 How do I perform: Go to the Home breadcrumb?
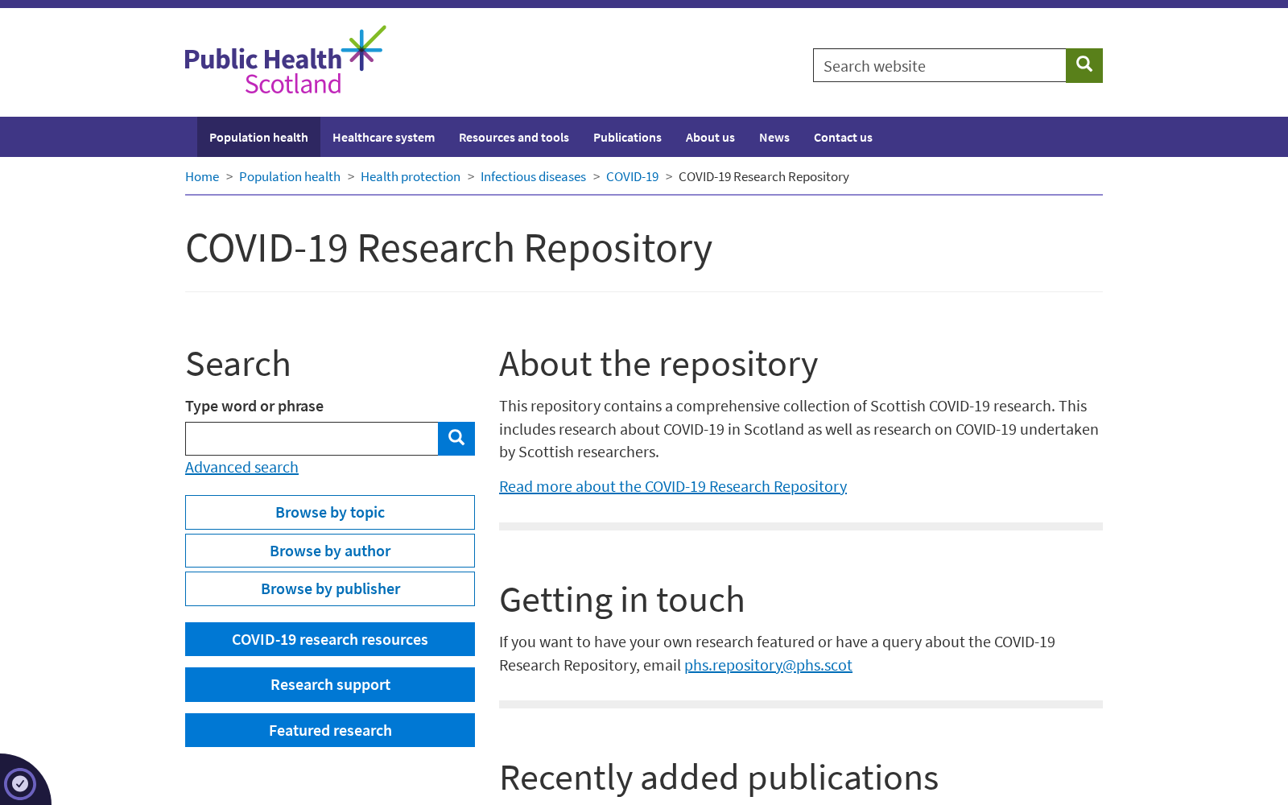point(202,176)
